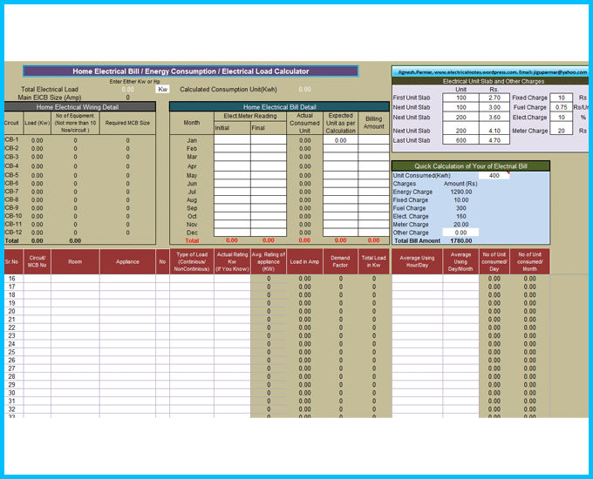This screenshot has height=479, width=593.
Task: Click the Appliance column header
Action: click(127, 260)
